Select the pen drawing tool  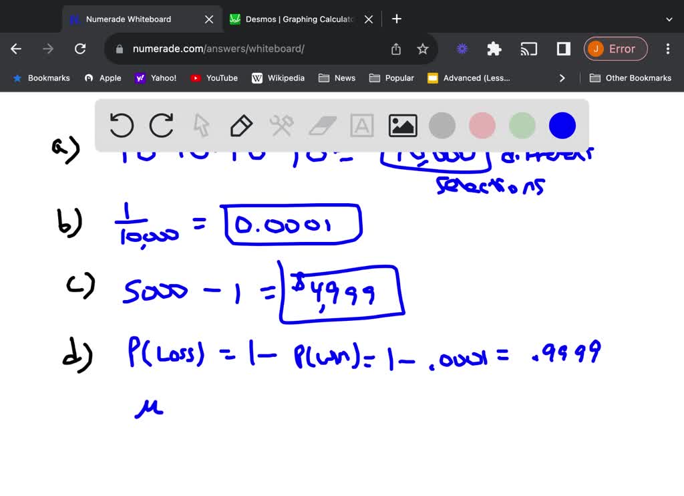[x=241, y=125]
